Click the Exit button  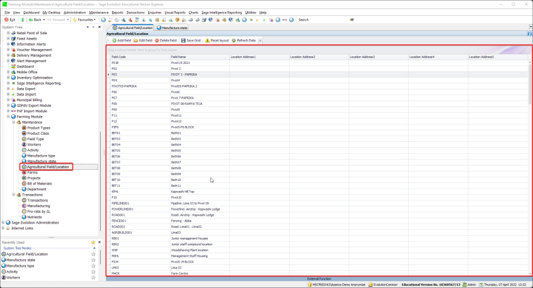click(10, 20)
